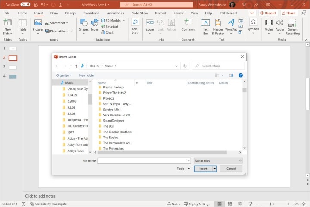Open the view options dropdown arrow
This screenshot has width=310, height=207.
click(223, 75)
